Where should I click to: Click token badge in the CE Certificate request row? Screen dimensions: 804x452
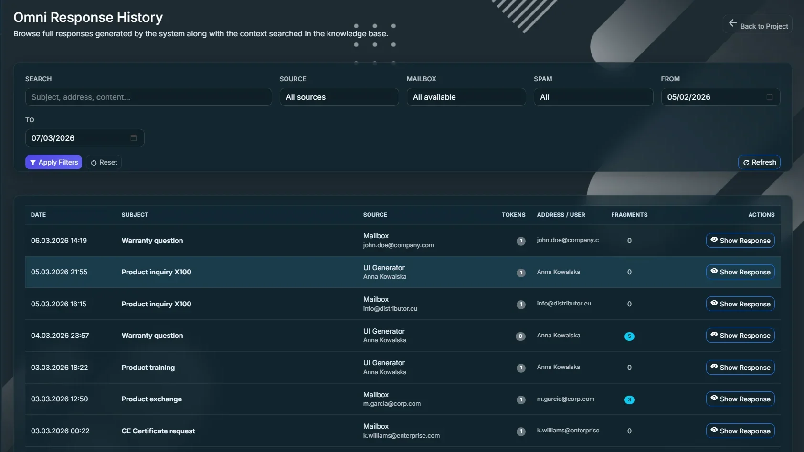(x=521, y=431)
